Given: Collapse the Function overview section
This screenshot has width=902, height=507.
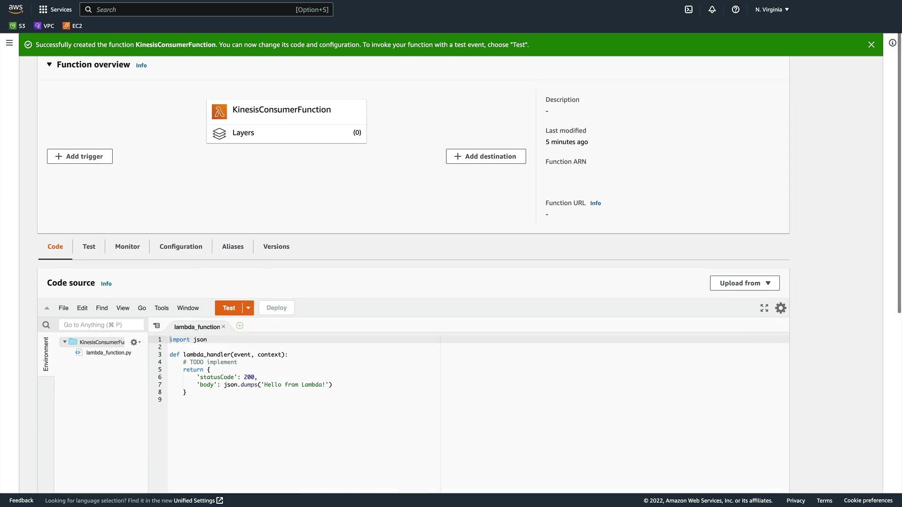Looking at the screenshot, I should click(49, 65).
